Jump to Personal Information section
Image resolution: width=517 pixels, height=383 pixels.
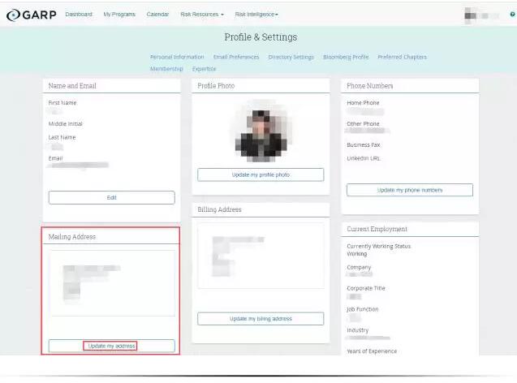[177, 57]
